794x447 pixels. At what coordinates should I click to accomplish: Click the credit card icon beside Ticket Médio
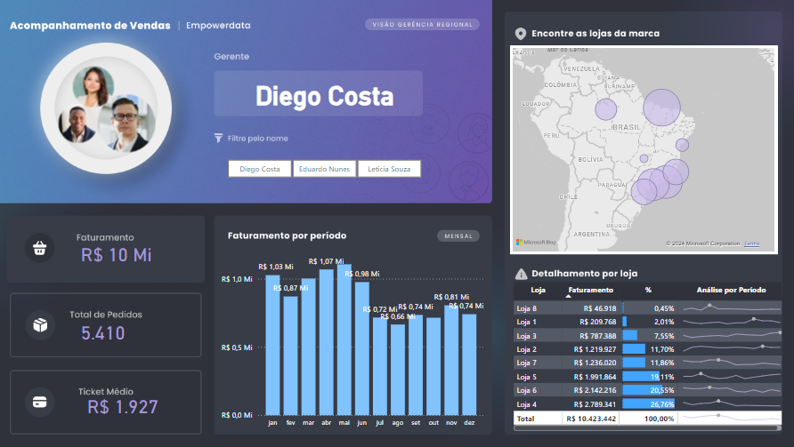[39, 401]
